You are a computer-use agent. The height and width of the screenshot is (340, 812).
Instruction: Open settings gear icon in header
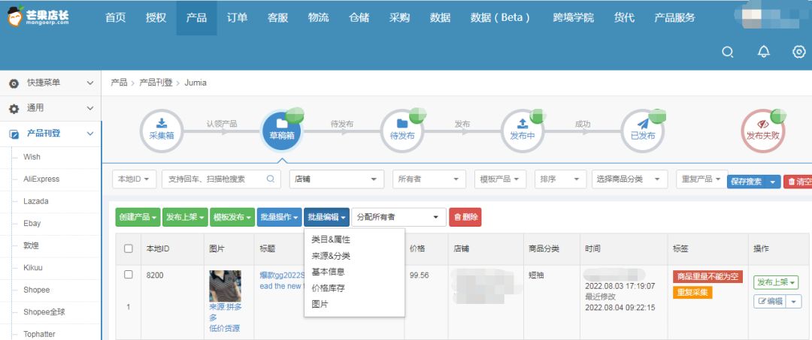(x=799, y=52)
